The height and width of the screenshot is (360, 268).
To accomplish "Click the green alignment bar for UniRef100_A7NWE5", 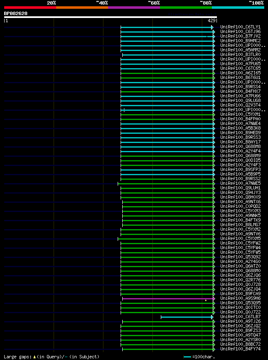I will click(165, 184).
